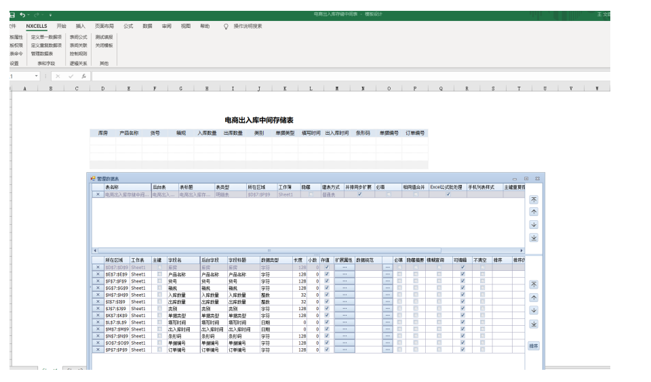Screen dimensions: 651x382
Task: Open the Name Box dropdown arrow
Action: tap(37, 77)
